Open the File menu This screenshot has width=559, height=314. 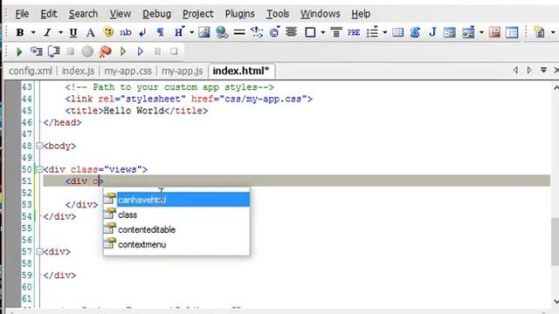pyautogui.click(x=22, y=14)
